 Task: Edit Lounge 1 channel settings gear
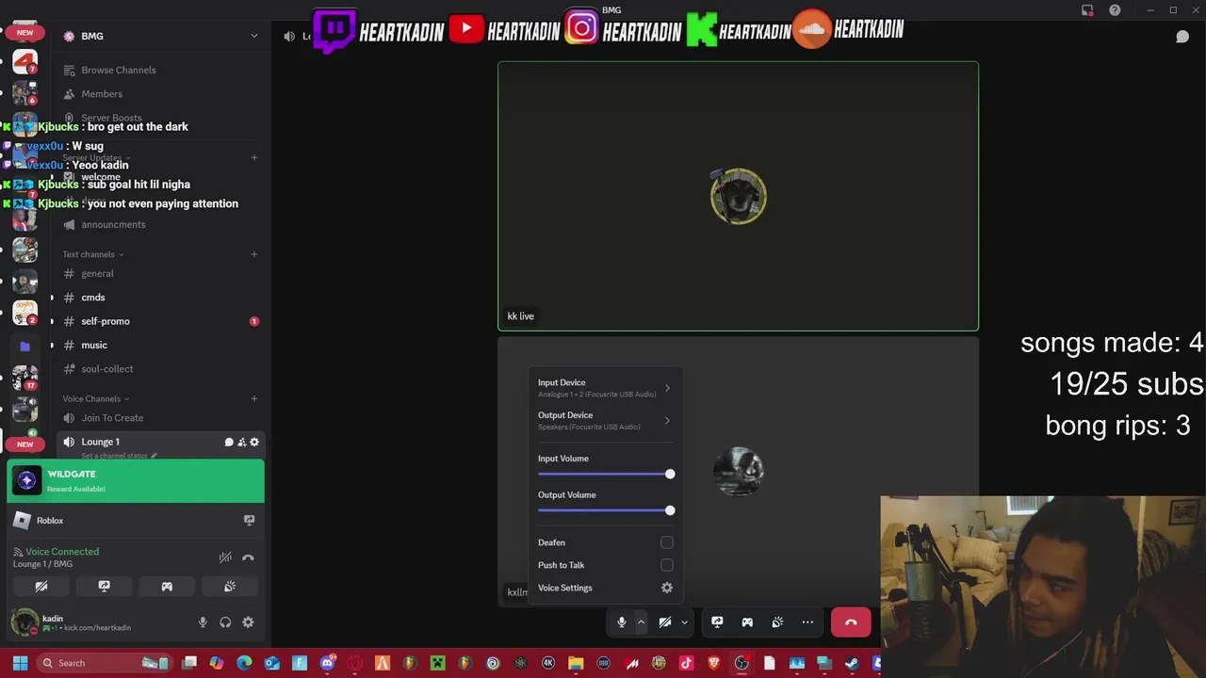click(254, 442)
